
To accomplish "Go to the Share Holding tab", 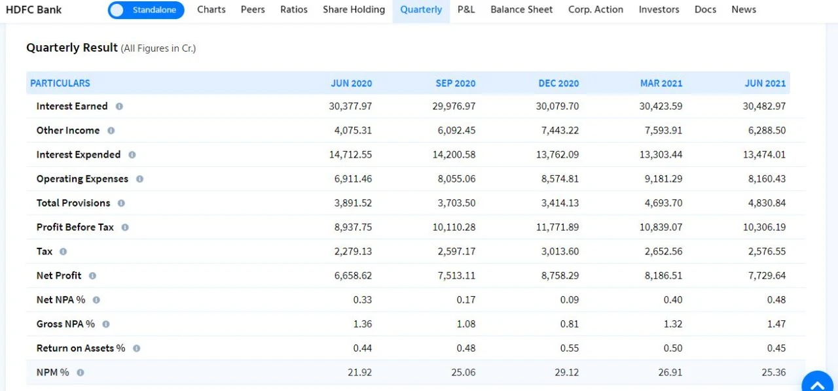I will [354, 10].
